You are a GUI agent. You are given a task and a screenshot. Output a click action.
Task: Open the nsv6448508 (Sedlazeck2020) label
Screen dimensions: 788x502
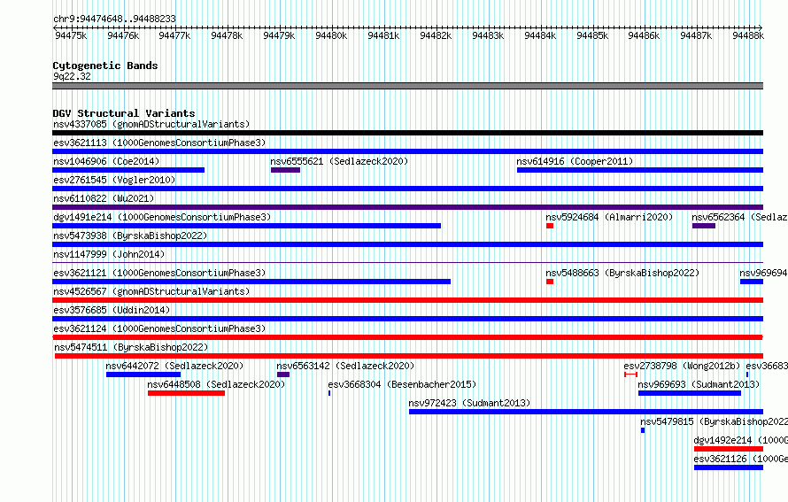(x=216, y=384)
